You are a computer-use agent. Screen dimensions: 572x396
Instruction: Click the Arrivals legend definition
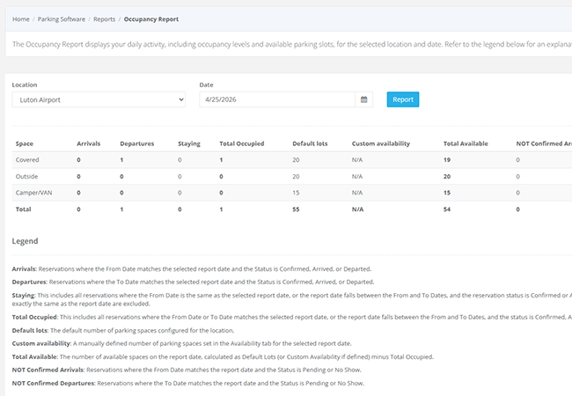coord(192,269)
